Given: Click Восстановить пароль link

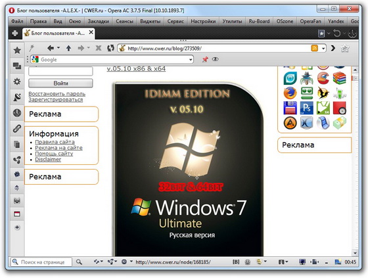Looking at the screenshot, I should [x=57, y=94].
